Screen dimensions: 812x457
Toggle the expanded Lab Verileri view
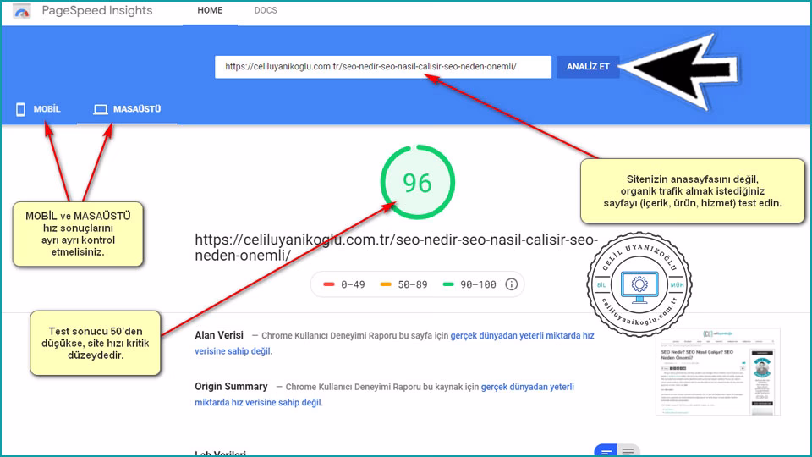point(606,451)
